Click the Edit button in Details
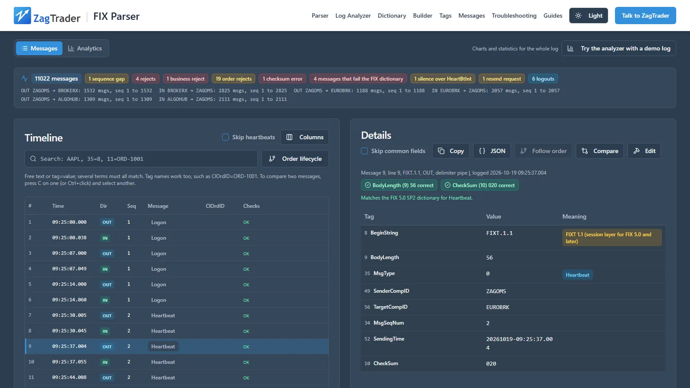The height and width of the screenshot is (388, 690). [x=644, y=151]
